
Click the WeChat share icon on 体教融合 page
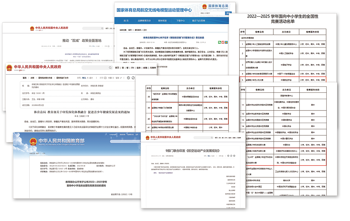pyautogui.click(x=133, y=78)
